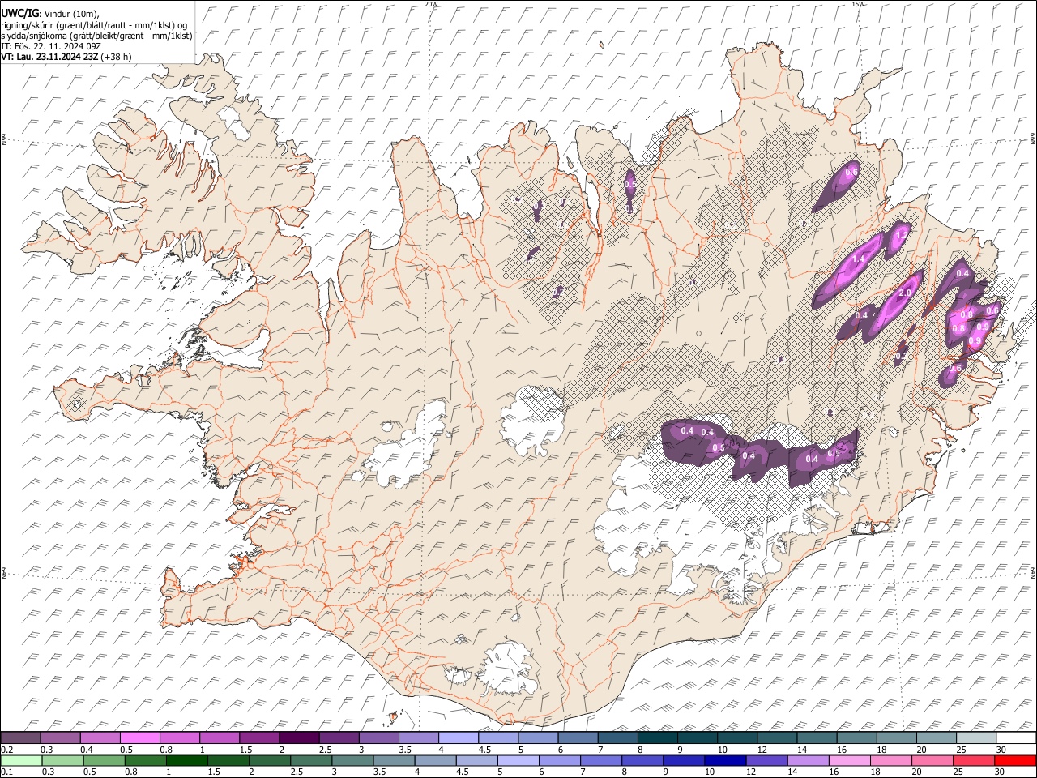Click the 'slydda/snjókoma' legend description line
This screenshot has height=778, width=1037.
click(96, 36)
